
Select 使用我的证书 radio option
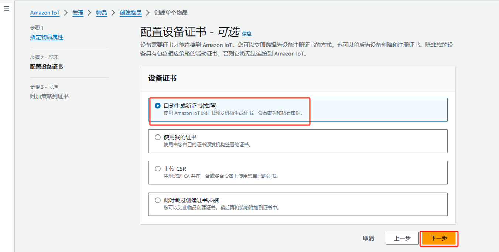pos(158,137)
